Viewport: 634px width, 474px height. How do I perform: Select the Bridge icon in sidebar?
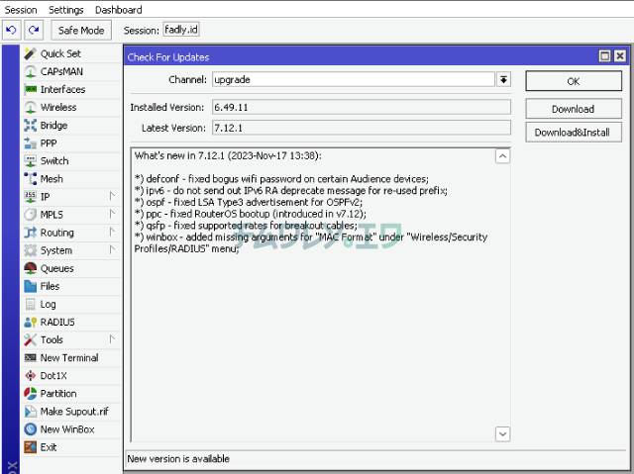[x=31, y=126]
